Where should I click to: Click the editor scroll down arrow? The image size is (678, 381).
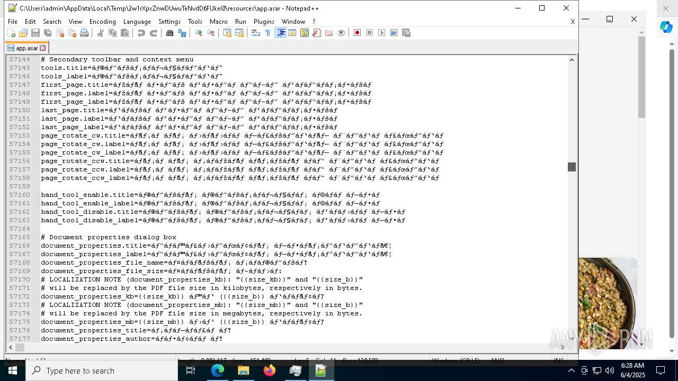pyautogui.click(x=572, y=339)
